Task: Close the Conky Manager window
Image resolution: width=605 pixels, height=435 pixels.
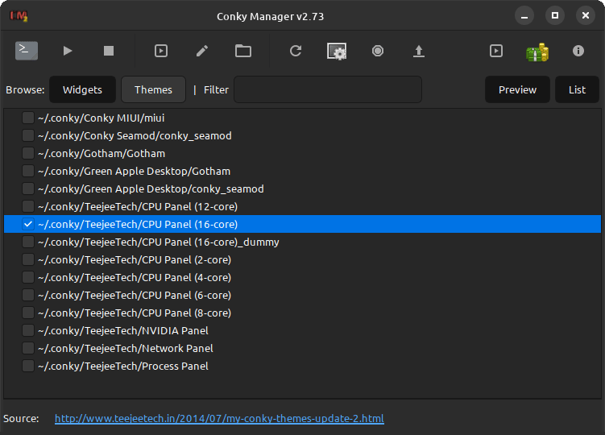Action: pos(586,15)
